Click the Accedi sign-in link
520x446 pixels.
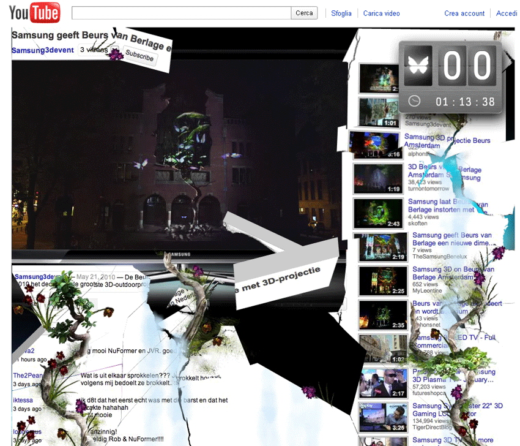(x=507, y=13)
